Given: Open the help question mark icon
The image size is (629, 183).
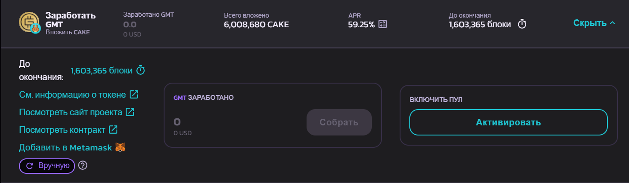Looking at the screenshot, I should tap(82, 165).
